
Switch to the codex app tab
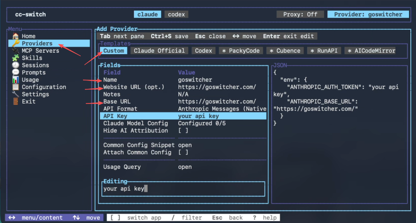pyautogui.click(x=176, y=14)
